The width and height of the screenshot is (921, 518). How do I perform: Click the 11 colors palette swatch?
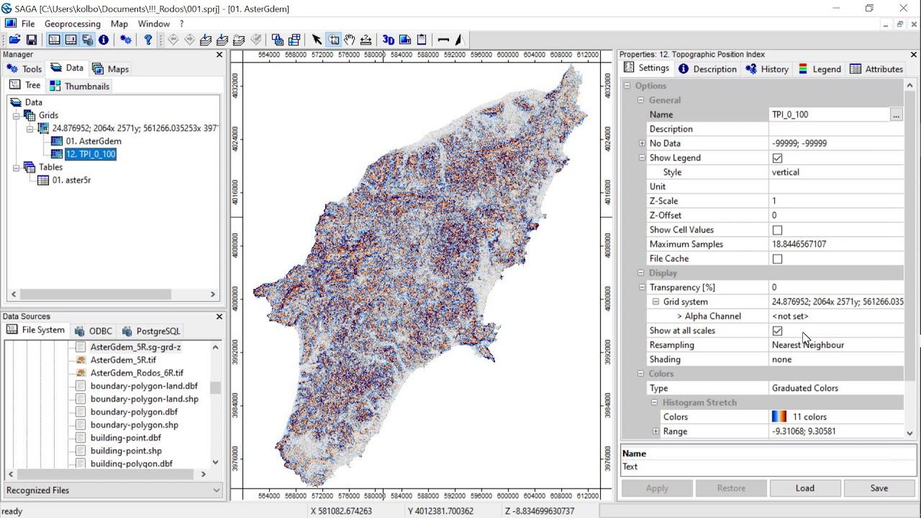click(x=779, y=417)
